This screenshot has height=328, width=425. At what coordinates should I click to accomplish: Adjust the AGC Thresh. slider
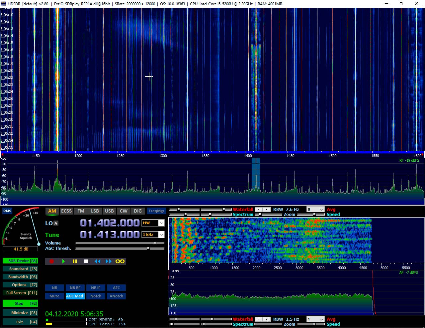click(x=120, y=248)
